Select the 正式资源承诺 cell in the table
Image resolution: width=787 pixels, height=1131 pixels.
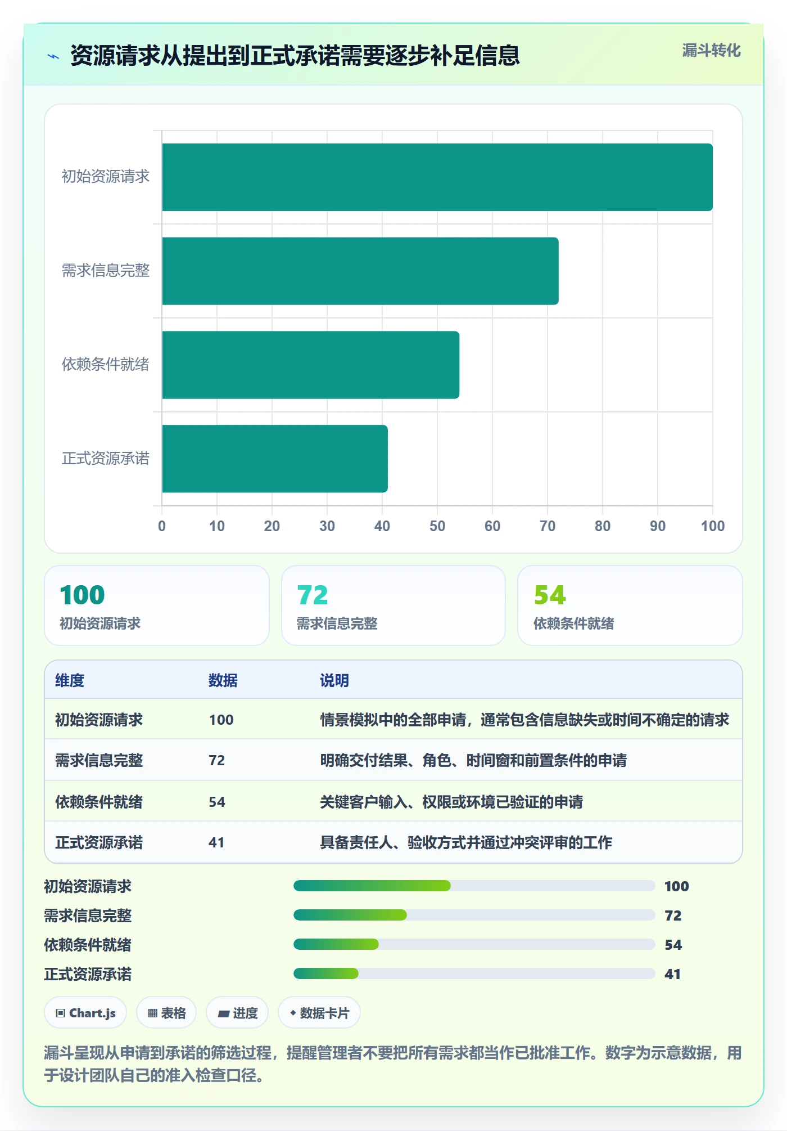point(99,842)
